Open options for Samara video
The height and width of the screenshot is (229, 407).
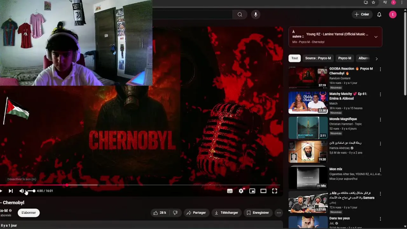point(380,194)
